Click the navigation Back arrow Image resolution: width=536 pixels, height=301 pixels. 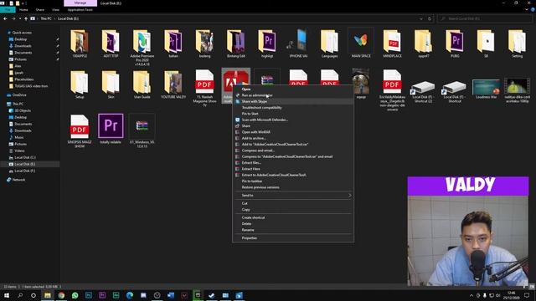[5, 18]
